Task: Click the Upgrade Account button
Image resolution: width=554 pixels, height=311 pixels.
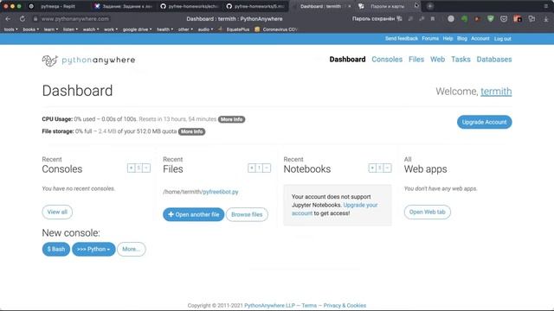Action: (x=485, y=122)
